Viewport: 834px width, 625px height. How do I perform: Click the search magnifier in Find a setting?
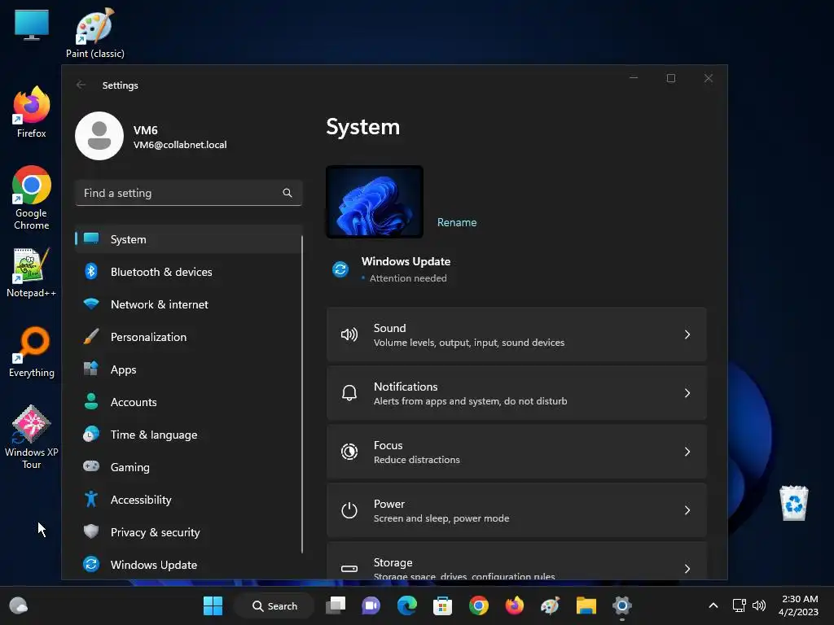[288, 193]
